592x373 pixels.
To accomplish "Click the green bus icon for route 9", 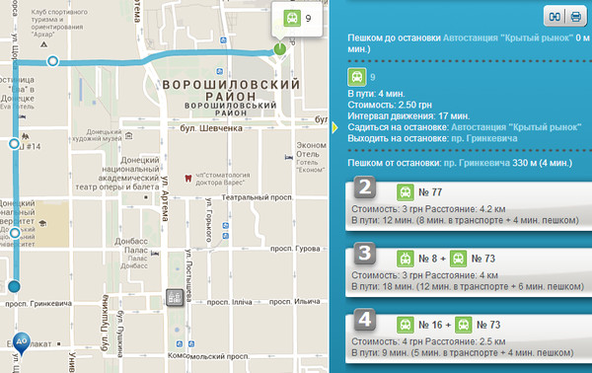I will point(357,77).
